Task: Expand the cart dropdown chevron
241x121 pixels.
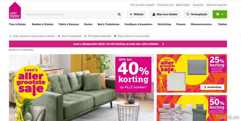Action: point(222,14)
